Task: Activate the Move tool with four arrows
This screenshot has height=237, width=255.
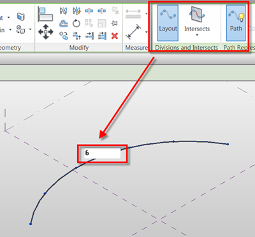Action: point(46,32)
